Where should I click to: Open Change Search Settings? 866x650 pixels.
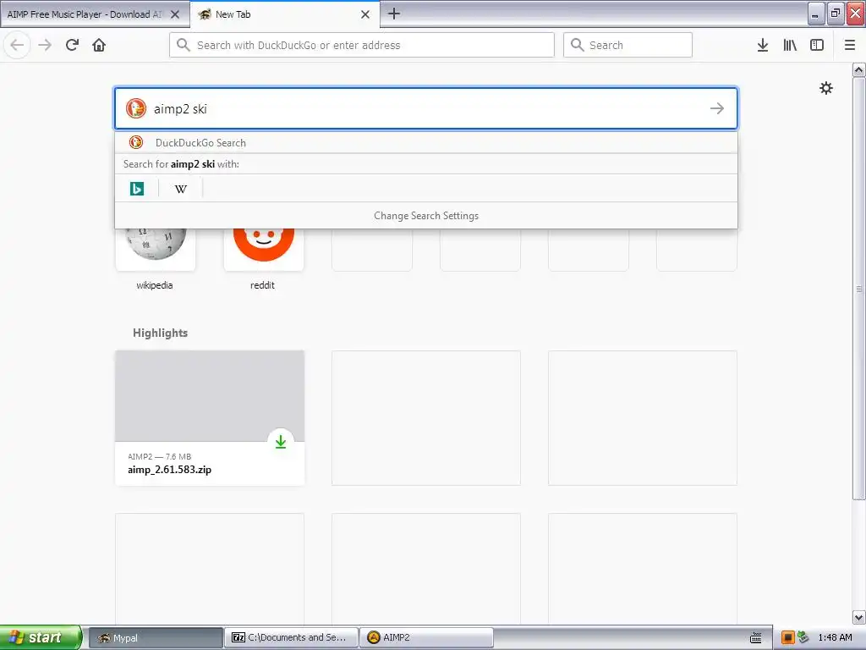pyautogui.click(x=426, y=216)
